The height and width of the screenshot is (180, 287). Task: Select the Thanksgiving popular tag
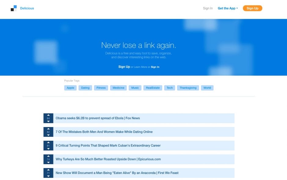tap(188, 88)
